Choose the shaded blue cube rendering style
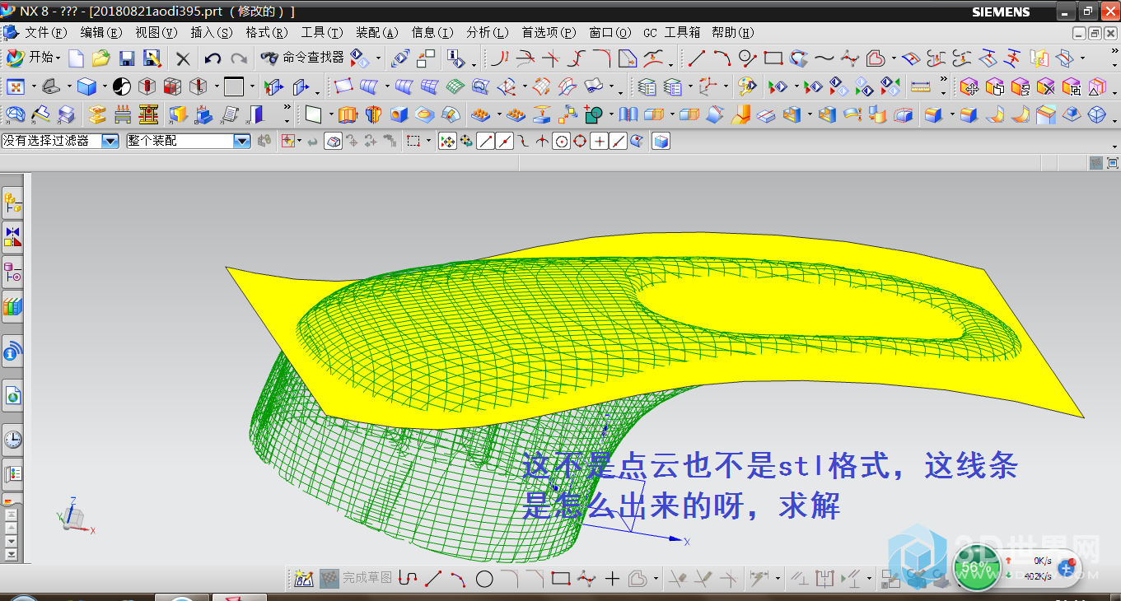The width and height of the screenshot is (1121, 601). pos(87,86)
